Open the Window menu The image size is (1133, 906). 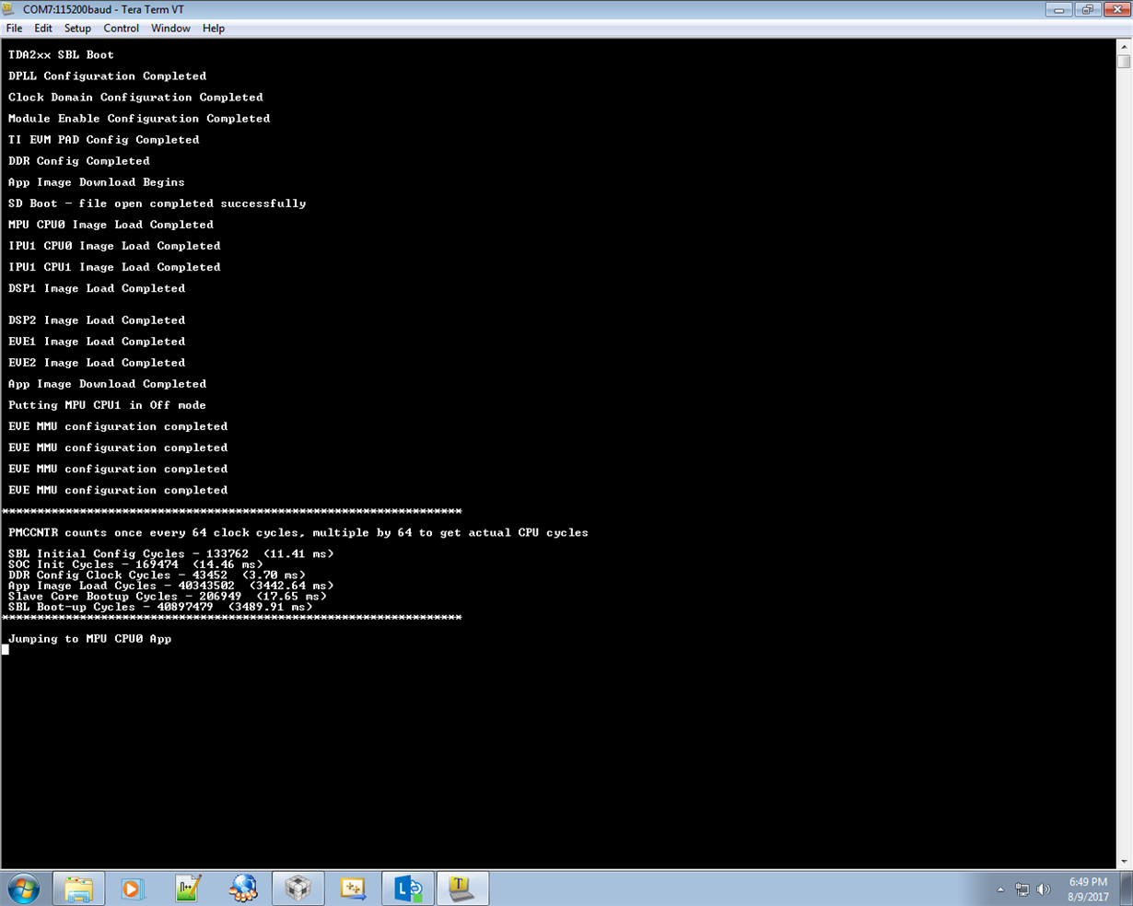[x=170, y=29]
